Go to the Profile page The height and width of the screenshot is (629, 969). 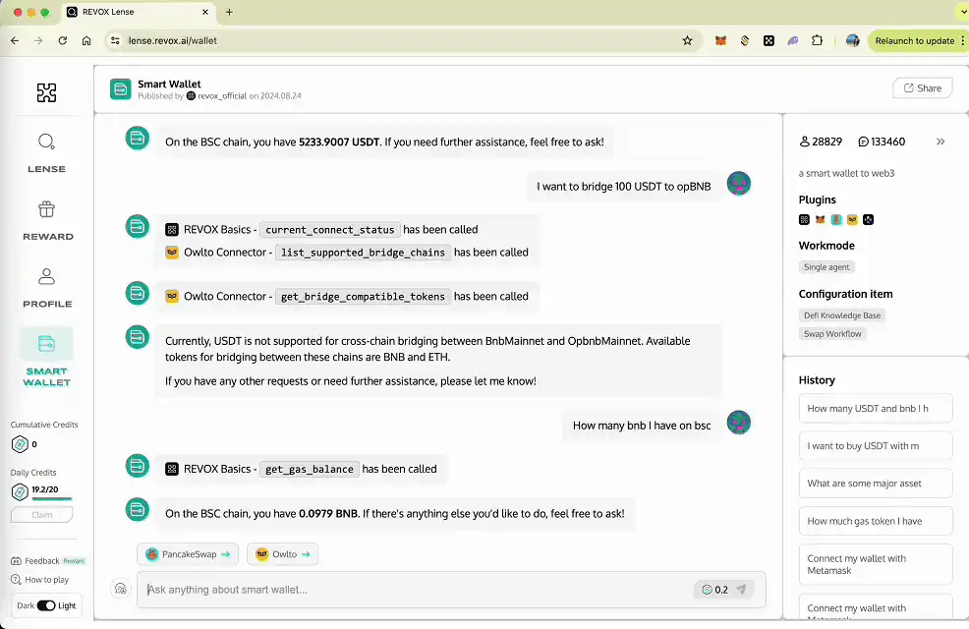point(47,287)
